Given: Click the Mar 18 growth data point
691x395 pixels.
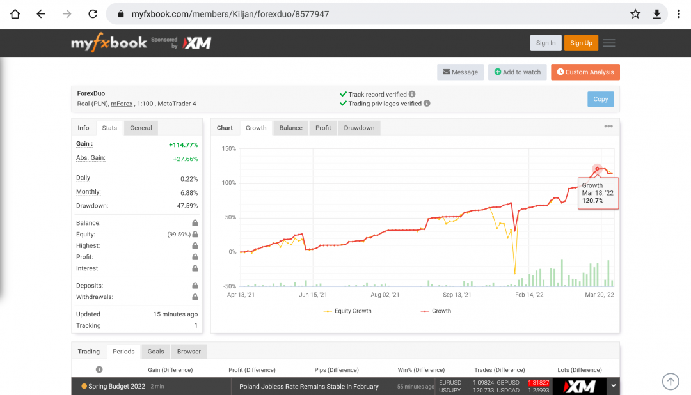Looking at the screenshot, I should [597, 169].
